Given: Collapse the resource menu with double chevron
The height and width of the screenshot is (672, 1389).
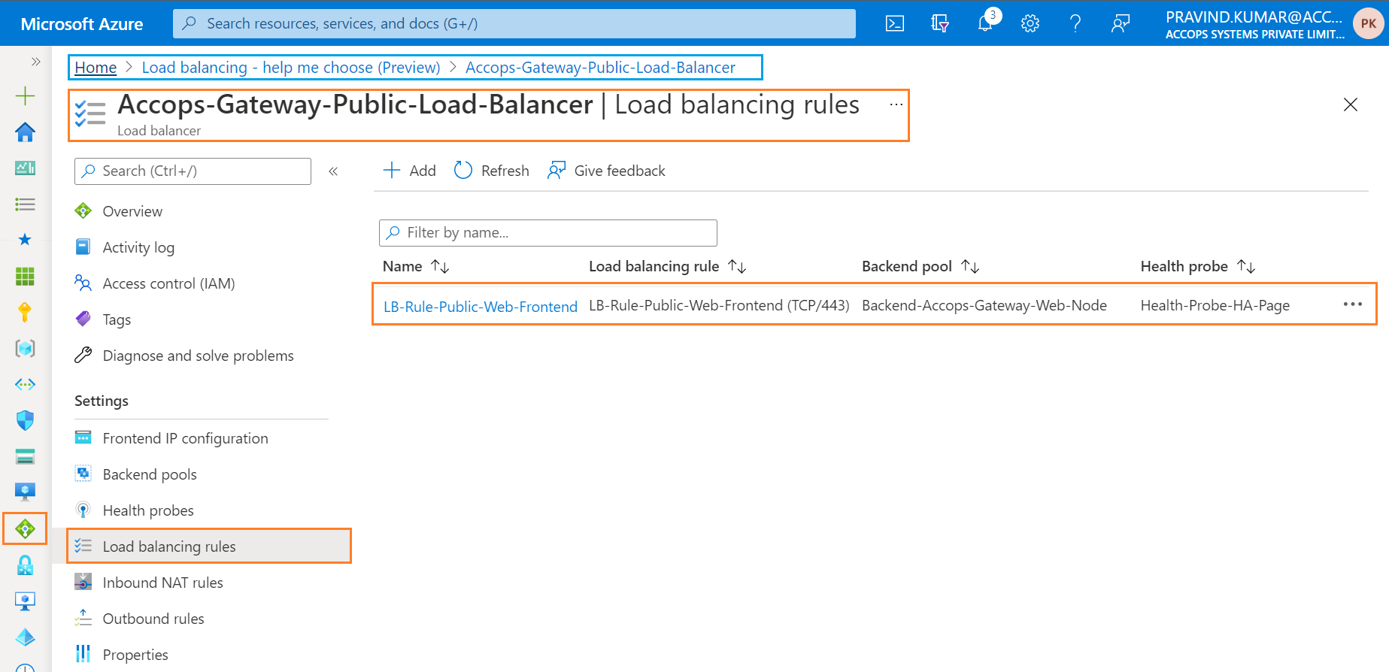Looking at the screenshot, I should click(x=333, y=171).
